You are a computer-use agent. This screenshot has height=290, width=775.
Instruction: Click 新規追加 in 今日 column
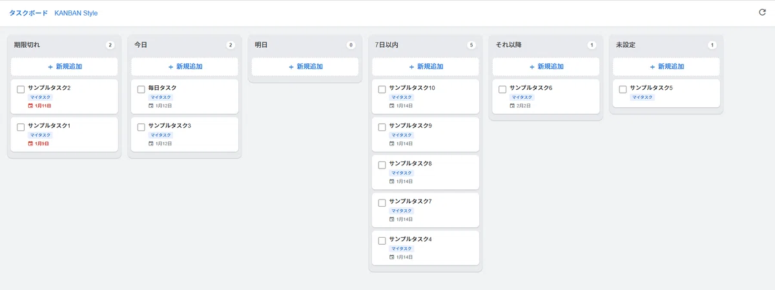[185, 67]
